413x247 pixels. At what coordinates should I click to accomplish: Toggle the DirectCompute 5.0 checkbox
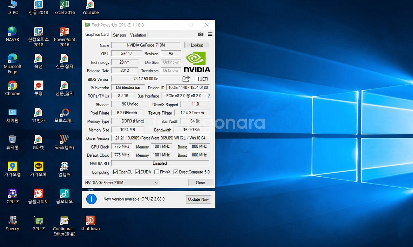(x=176, y=172)
